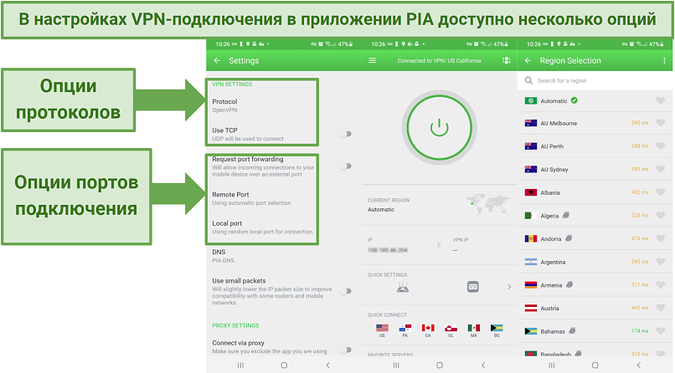Click the Search for a region field
This screenshot has height=373, width=675.
[595, 80]
